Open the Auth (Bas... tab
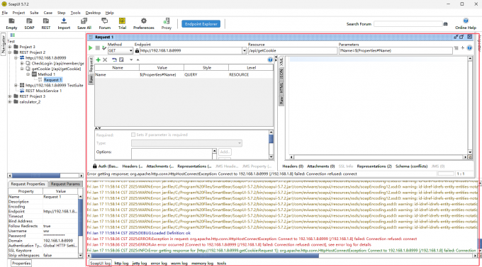This screenshot has width=482, height=267. 106,166
